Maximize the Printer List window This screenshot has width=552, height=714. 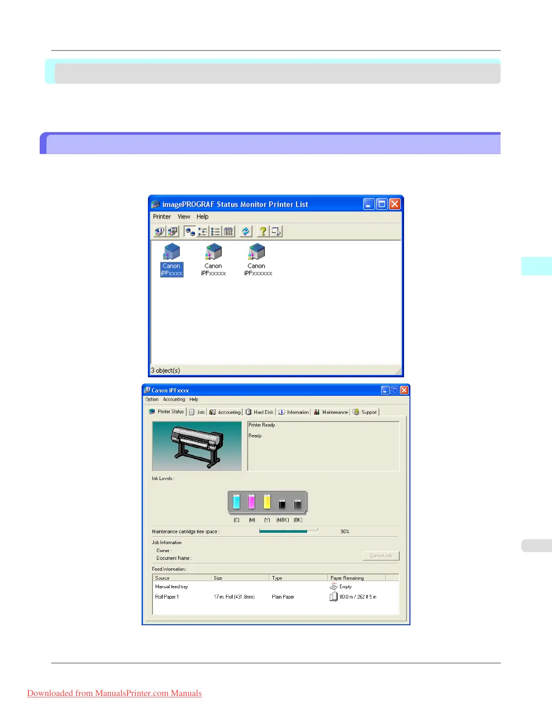pos(382,204)
